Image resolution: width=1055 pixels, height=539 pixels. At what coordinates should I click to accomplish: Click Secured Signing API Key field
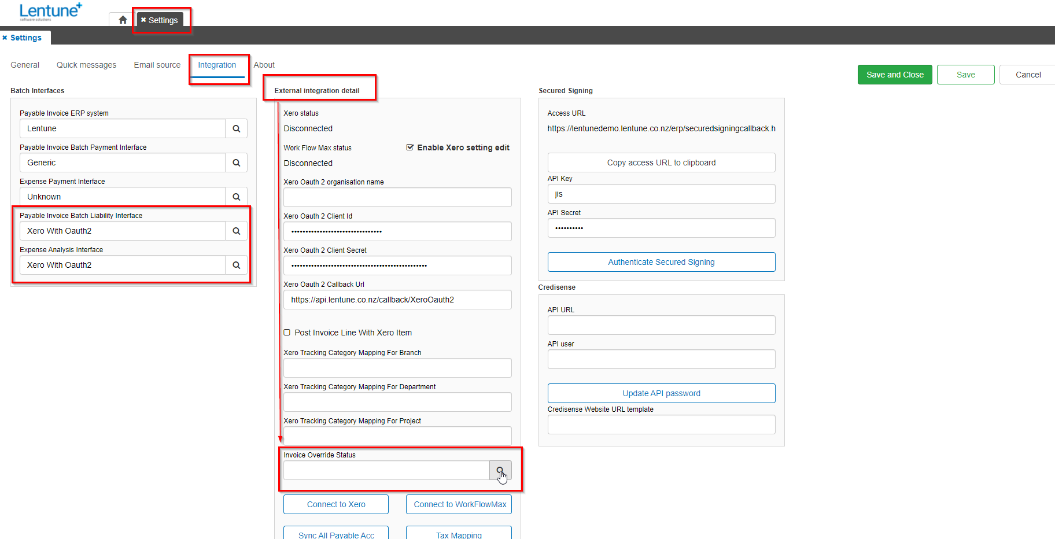(x=662, y=194)
